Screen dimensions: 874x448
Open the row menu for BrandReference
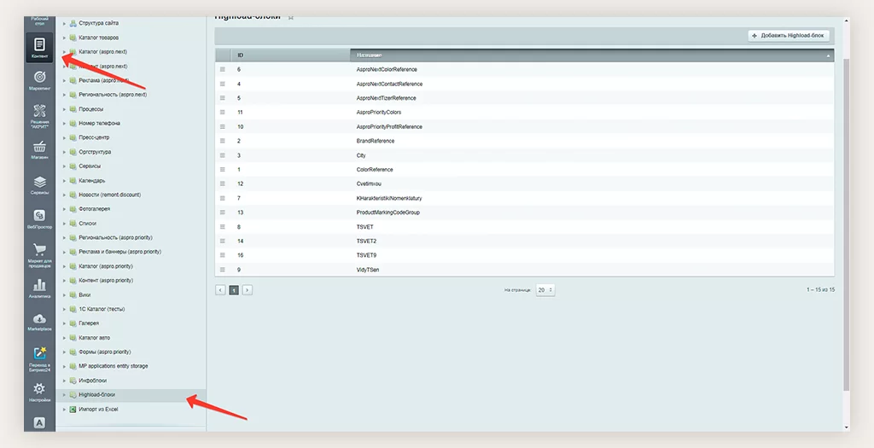pyautogui.click(x=223, y=141)
